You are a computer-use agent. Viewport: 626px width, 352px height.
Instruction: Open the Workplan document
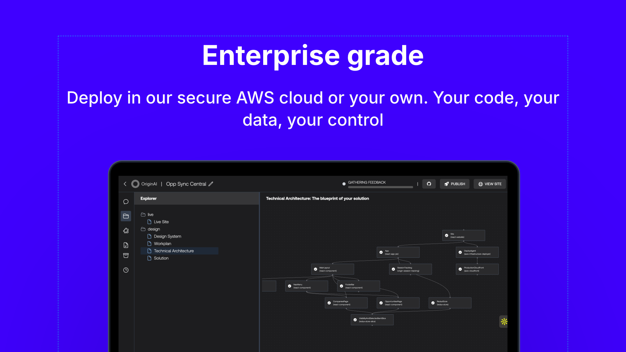tap(162, 244)
